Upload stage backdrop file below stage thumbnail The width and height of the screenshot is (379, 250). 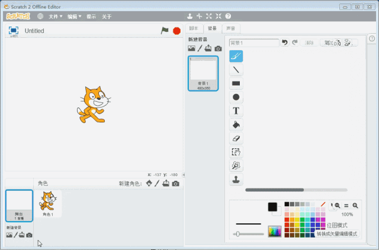pyautogui.click(x=21, y=235)
